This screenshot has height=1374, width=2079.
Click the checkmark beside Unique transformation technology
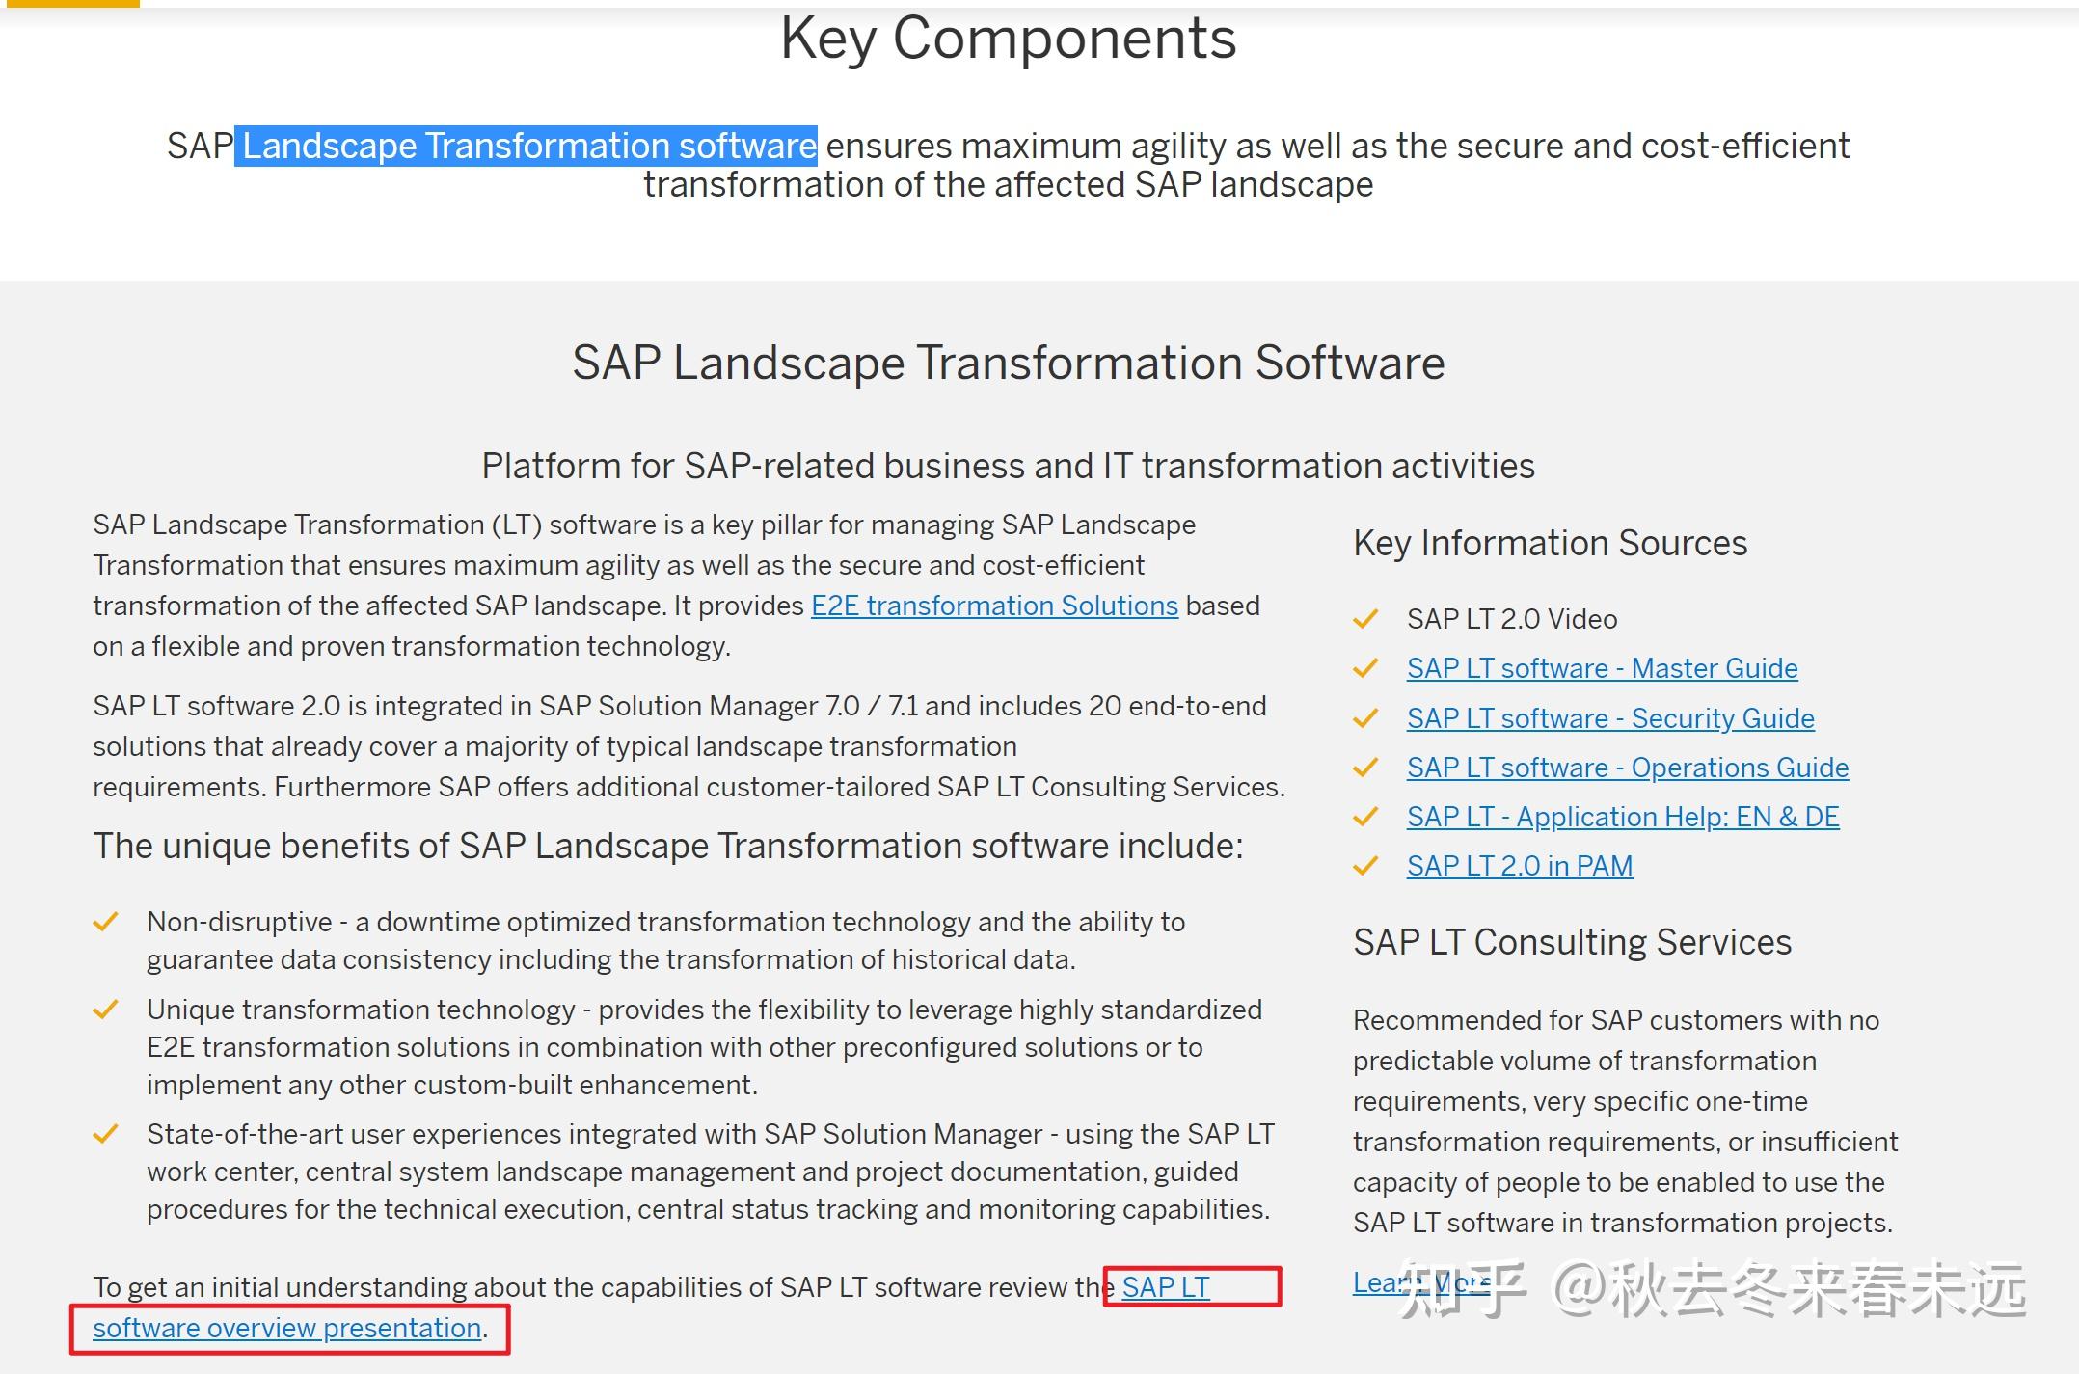(106, 1010)
